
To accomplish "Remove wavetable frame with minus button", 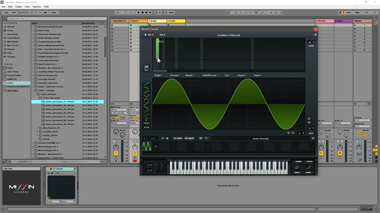I will click(x=163, y=138).
